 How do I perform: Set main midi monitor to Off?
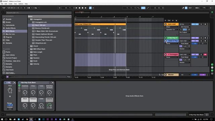[x=189, y=30]
